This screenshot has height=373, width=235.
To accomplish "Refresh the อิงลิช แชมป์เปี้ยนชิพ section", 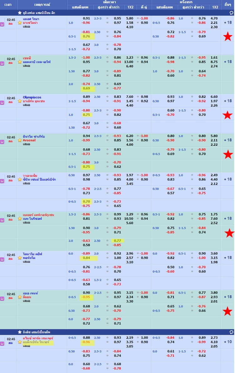I will point(231,332).
